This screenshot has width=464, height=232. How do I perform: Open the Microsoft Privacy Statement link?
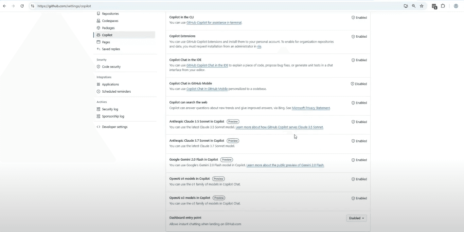[x=311, y=108]
